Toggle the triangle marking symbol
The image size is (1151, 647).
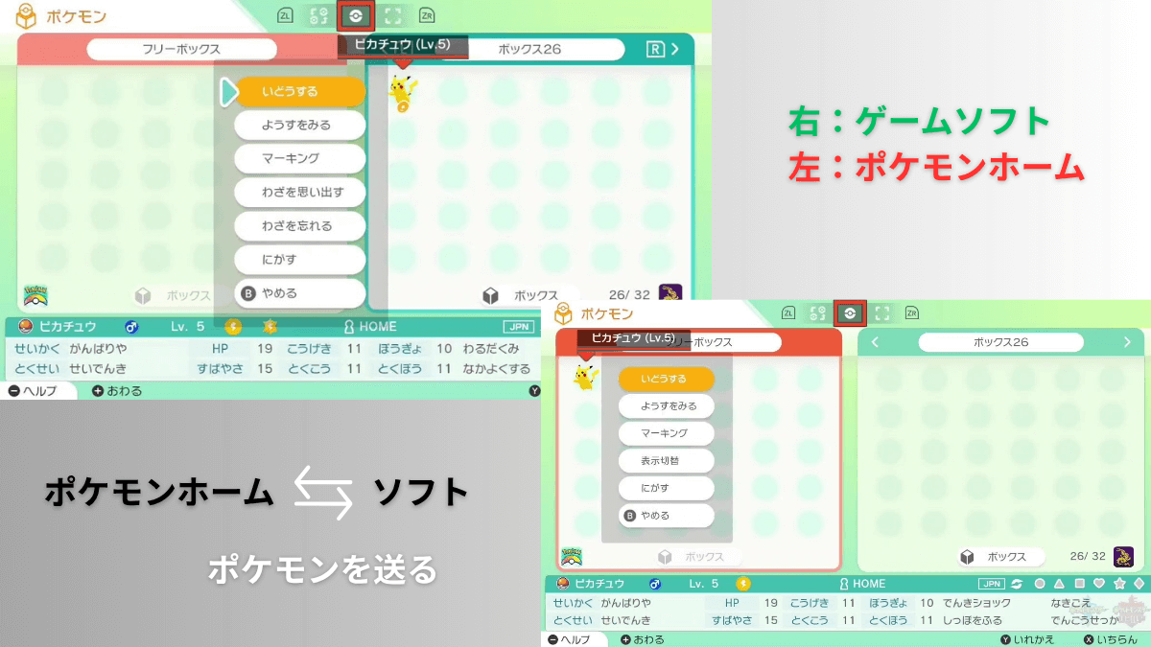[1059, 584]
